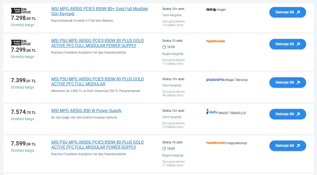The height and width of the screenshot is (175, 317).
Task: Click the price 7.399,01 TL
Action: click(x=23, y=80)
